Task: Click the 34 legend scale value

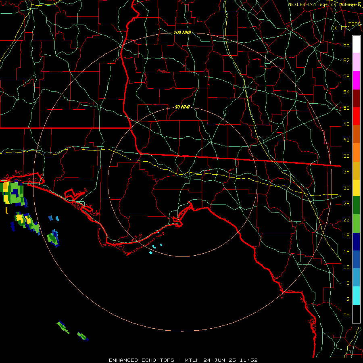Action: [346, 172]
